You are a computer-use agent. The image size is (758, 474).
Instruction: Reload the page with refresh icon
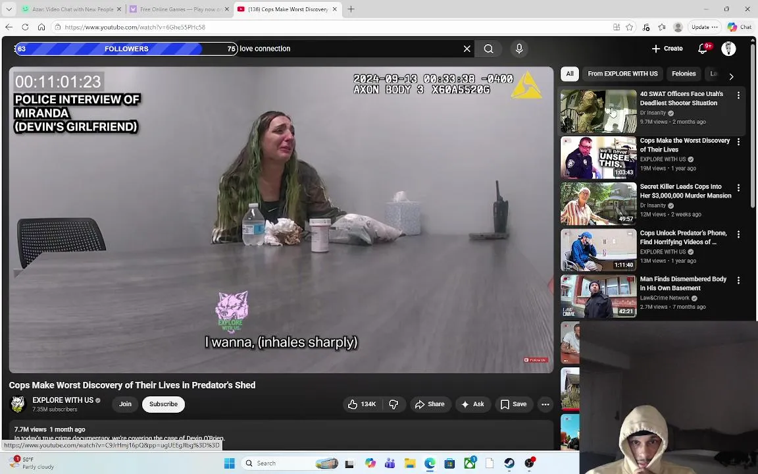click(25, 27)
